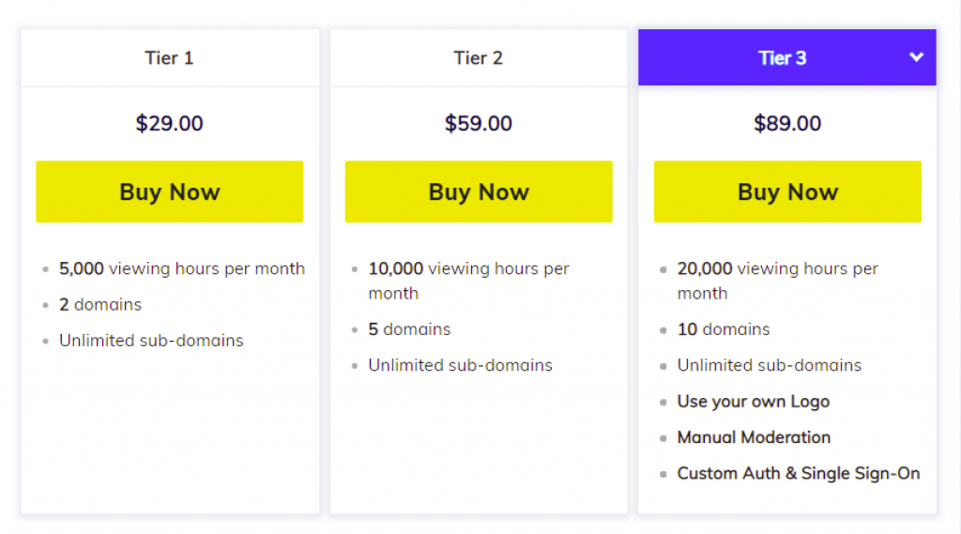Click '20,000 viewing hours per month' feature
This screenshot has height=534, width=961.
point(778,281)
